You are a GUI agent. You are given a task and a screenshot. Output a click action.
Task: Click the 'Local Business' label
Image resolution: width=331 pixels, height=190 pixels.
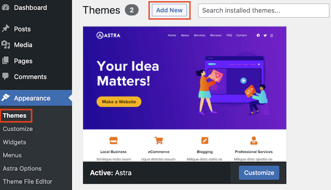113,152
